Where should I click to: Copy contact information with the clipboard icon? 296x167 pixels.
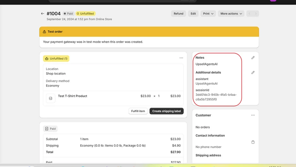(x=253, y=142)
